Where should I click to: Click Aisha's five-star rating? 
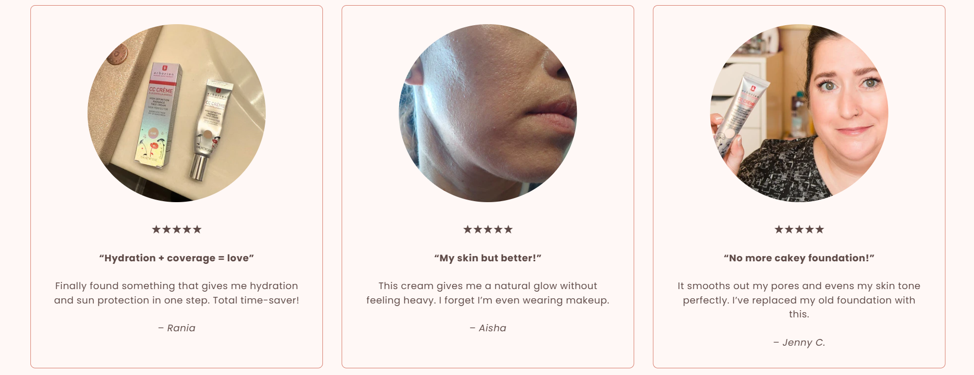[x=488, y=229]
